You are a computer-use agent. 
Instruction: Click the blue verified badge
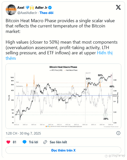50,8
